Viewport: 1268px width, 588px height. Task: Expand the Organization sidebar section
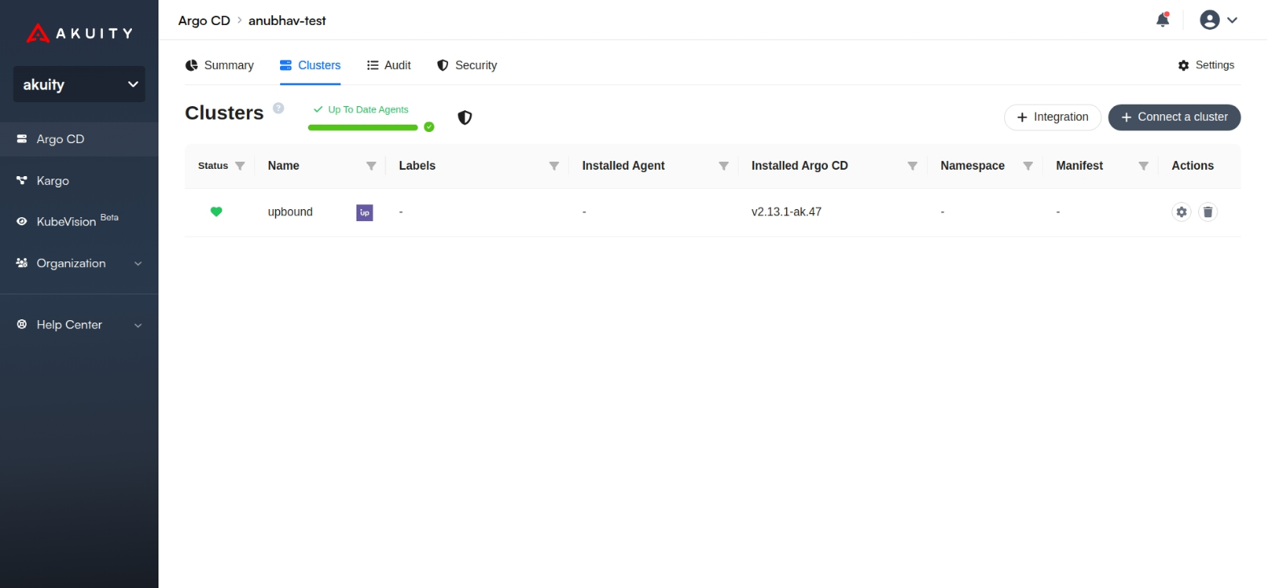click(79, 263)
